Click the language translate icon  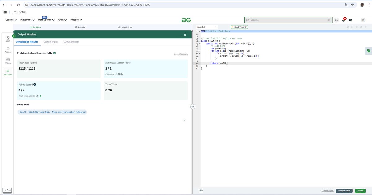pyautogui.click(x=351, y=20)
